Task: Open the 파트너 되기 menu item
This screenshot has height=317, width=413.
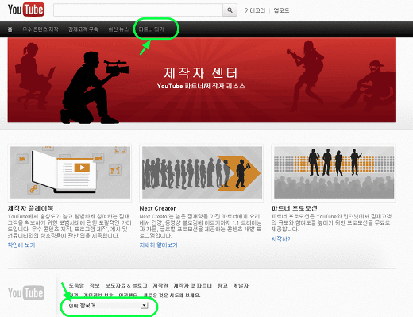Action: (x=151, y=29)
